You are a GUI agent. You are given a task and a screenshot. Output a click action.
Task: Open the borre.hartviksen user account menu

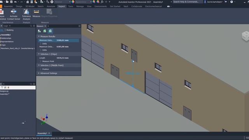coord(213,2)
